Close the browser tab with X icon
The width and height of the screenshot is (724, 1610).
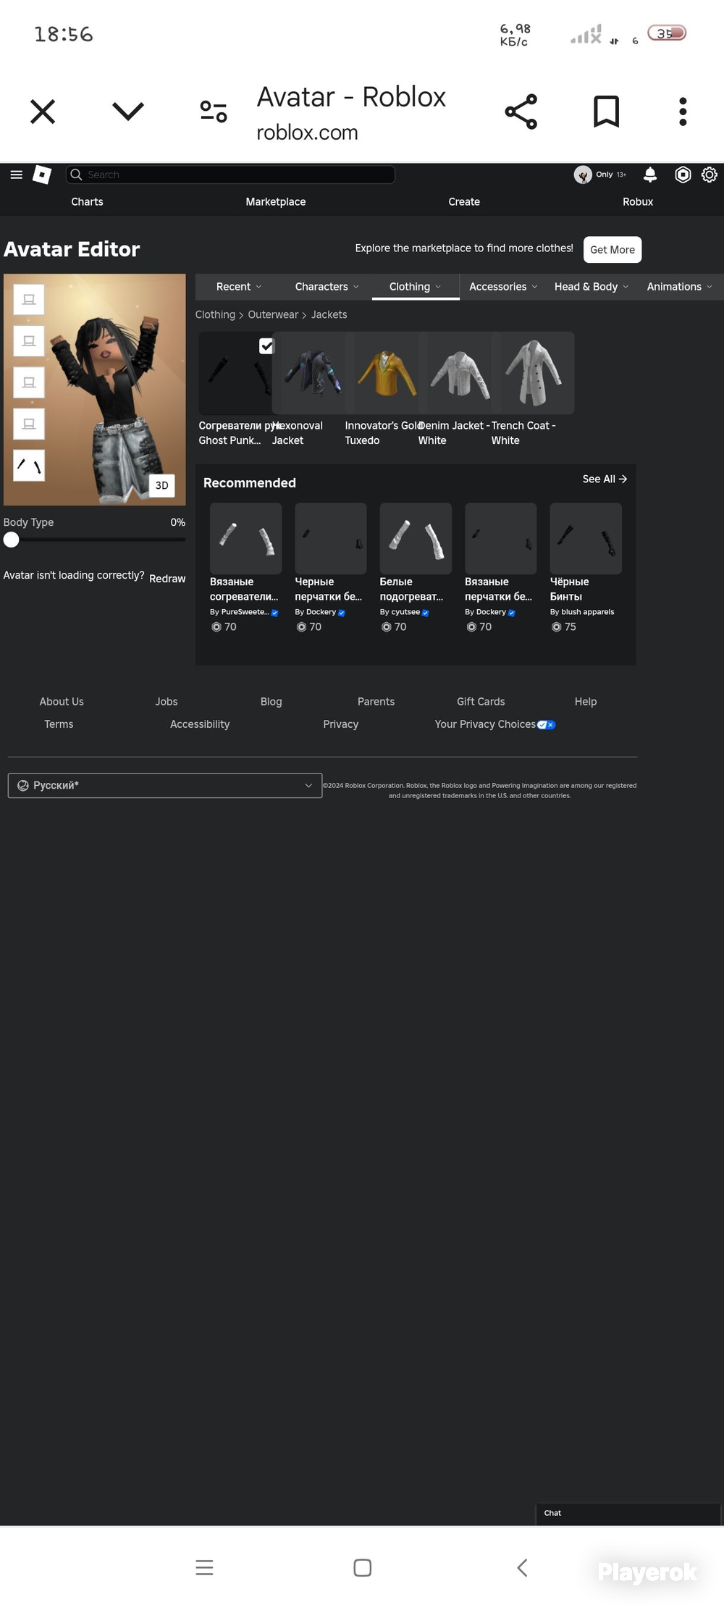43,112
